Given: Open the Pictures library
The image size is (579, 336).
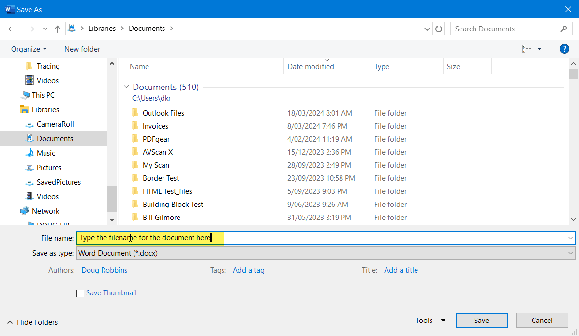Looking at the screenshot, I should click(x=49, y=168).
